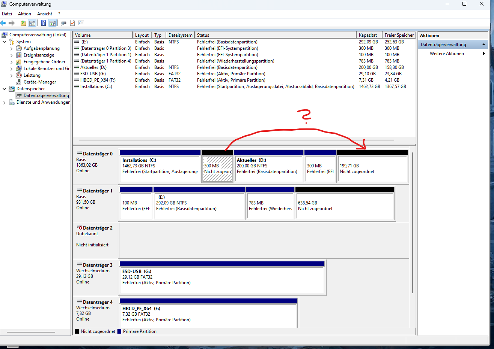
Task: Click the console tree horizontal scrollbar
Action: point(31,332)
